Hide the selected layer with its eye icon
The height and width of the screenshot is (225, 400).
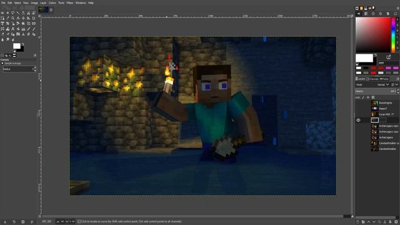click(x=358, y=120)
